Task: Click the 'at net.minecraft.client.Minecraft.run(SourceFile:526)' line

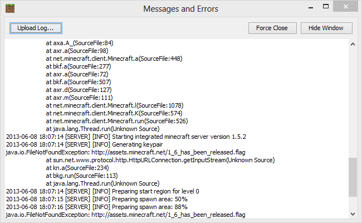Action: tap(117, 121)
